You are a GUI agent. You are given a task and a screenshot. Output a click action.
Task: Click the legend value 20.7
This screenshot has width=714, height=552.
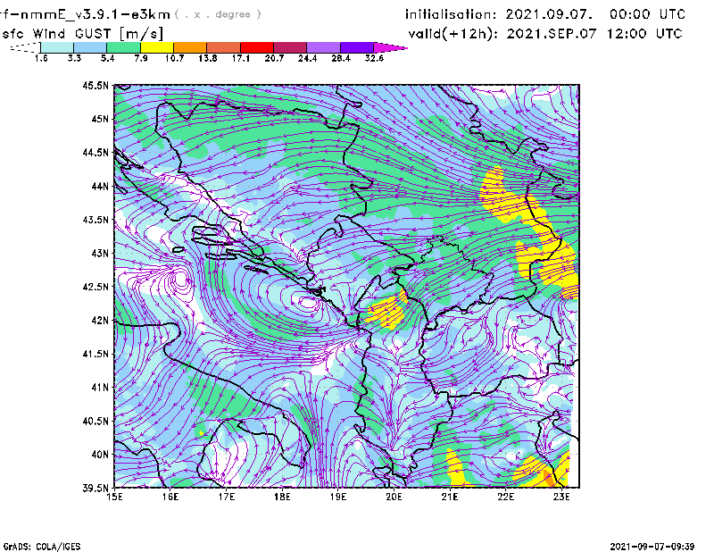click(274, 58)
